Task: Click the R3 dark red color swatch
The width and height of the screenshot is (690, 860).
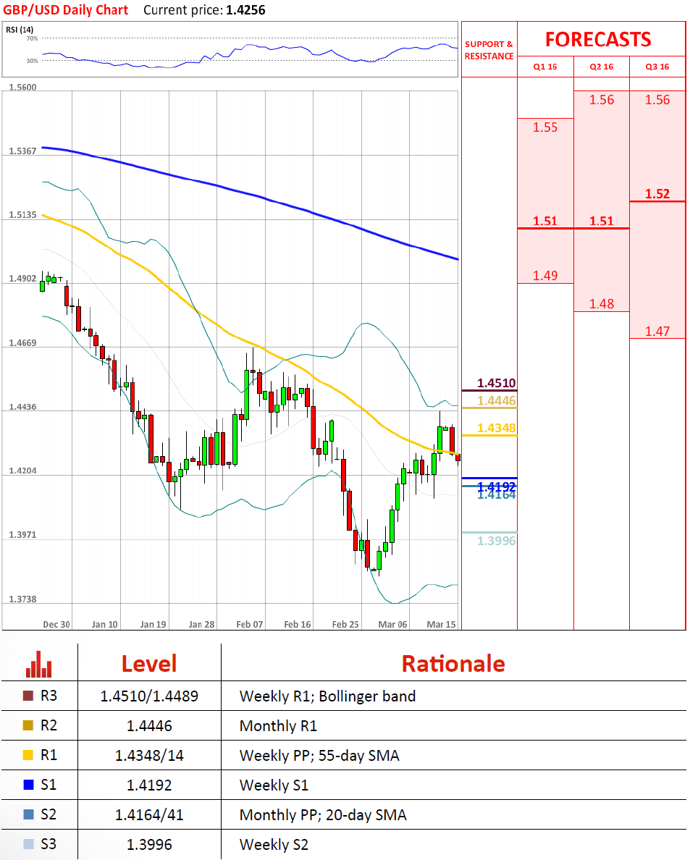Action: coord(28,696)
